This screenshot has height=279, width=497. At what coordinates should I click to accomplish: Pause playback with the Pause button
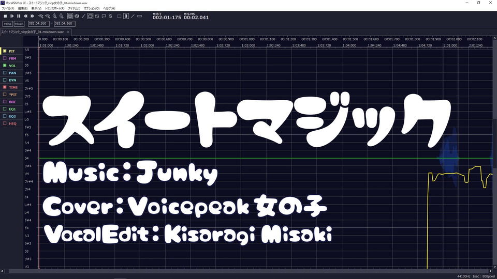pyautogui.click(x=19, y=16)
